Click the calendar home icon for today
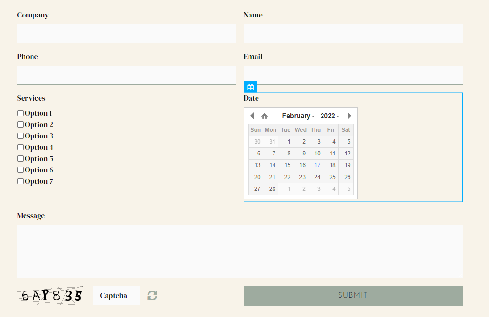489x317 pixels. [x=265, y=116]
